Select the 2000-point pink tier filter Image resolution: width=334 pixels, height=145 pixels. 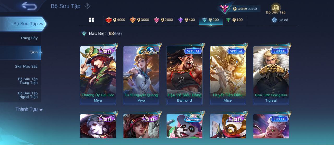coord(163,20)
